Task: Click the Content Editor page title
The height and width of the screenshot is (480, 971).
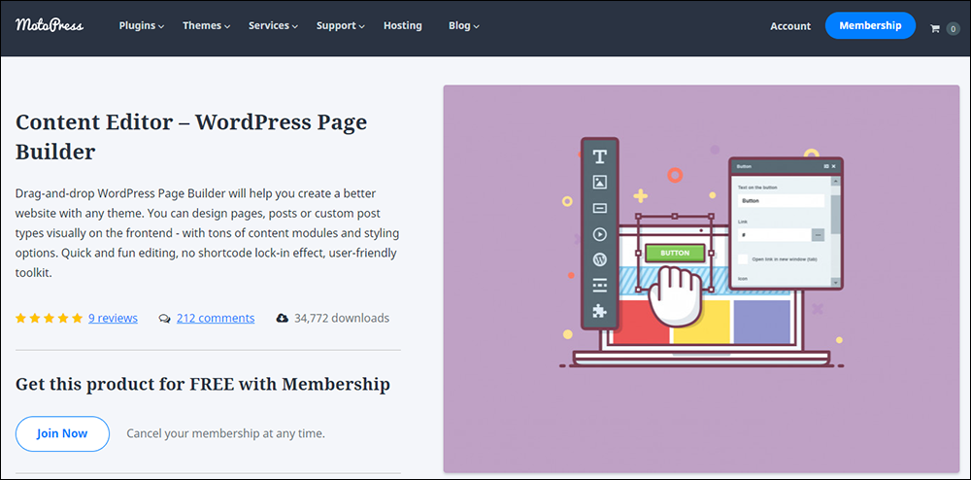Action: click(191, 137)
